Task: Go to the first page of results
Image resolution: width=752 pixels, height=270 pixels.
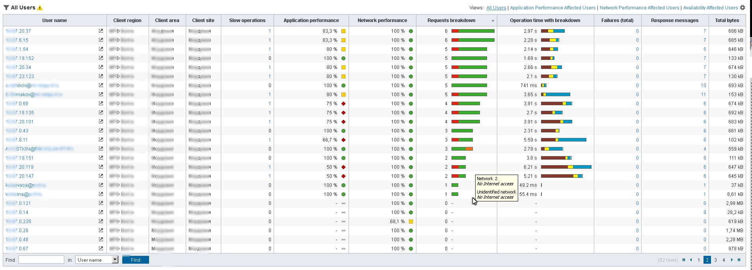Action: (x=684, y=260)
